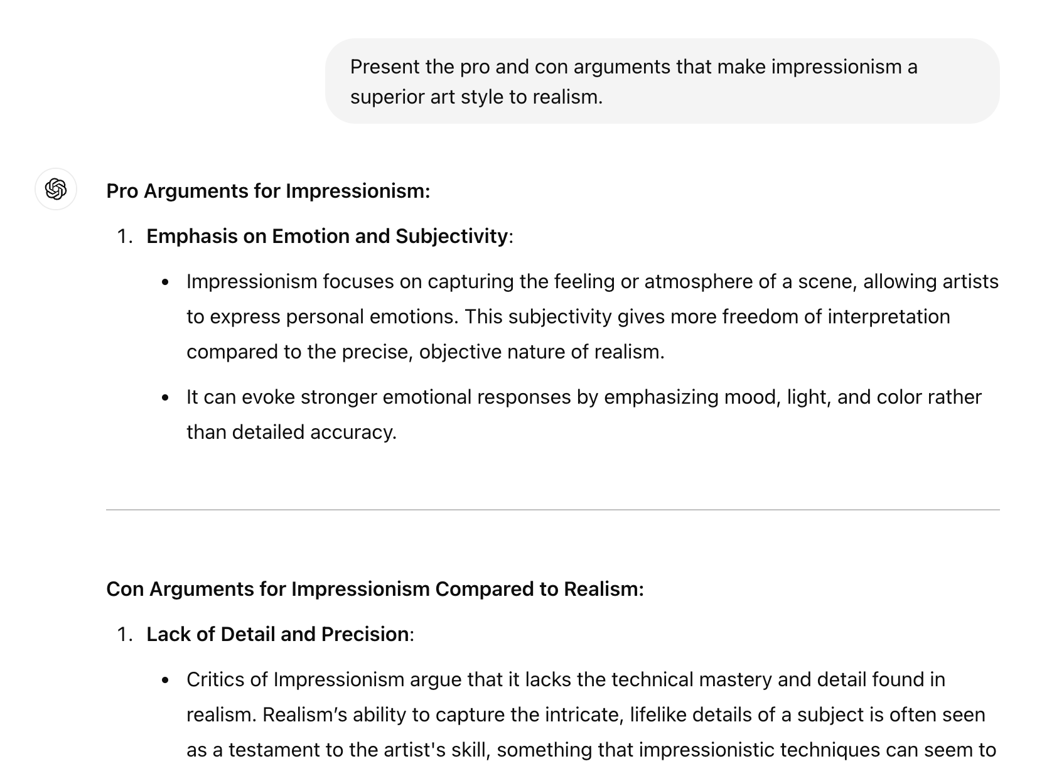
Task: Click the 'Lack of Detail and Precision' title
Action: coord(277,634)
